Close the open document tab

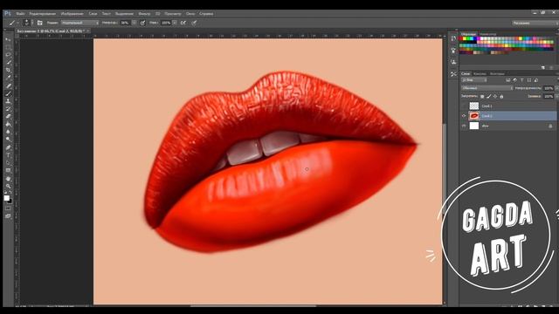(87, 31)
